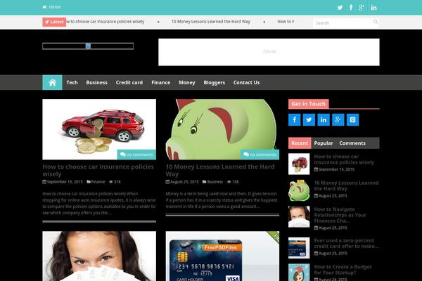422x281 pixels.
Task: Open sidebar link Ever used a zero-percent credit card
Action: [x=346, y=243]
